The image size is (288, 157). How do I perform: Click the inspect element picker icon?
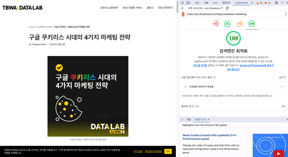(182, 3)
